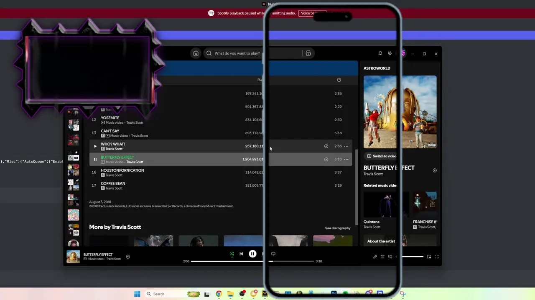Open the ASTROWORLD album cover art
Viewport: 535px width, 300px height.
pyautogui.click(x=400, y=112)
